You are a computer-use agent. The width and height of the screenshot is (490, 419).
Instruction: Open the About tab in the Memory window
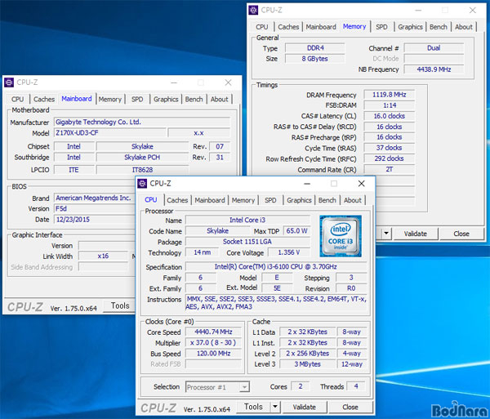click(x=464, y=27)
